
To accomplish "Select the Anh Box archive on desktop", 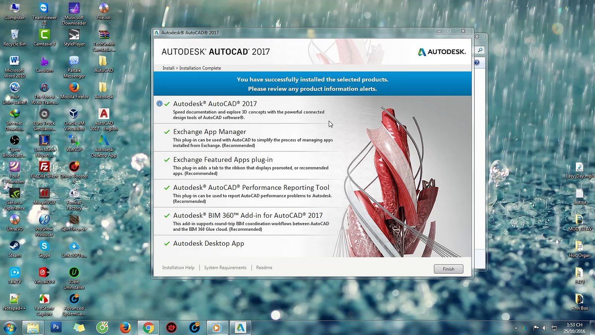I will click(579, 302).
